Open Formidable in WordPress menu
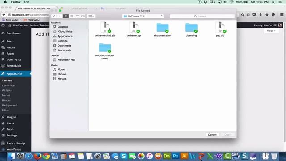Screen dimensions: 286x161 pos(14,66)
